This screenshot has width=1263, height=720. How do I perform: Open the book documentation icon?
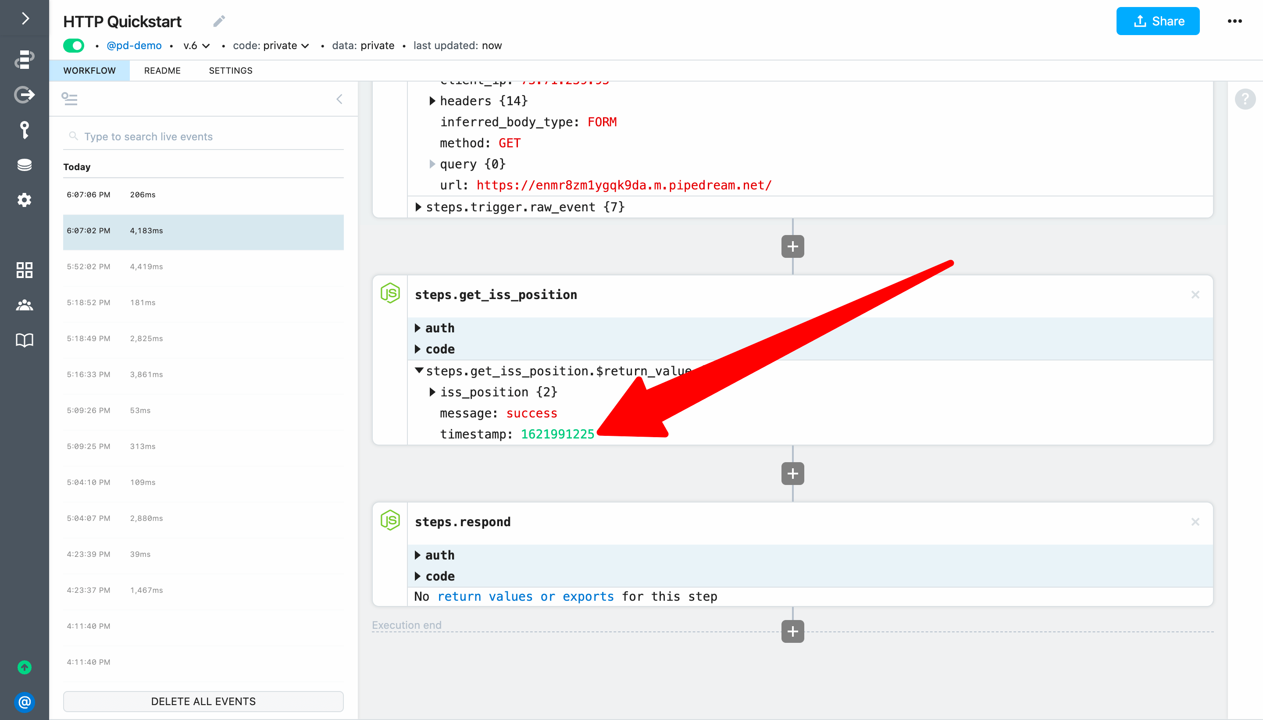24,340
